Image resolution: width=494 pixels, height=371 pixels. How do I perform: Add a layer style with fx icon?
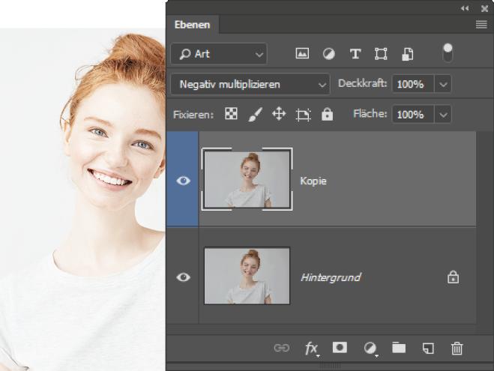tap(311, 349)
